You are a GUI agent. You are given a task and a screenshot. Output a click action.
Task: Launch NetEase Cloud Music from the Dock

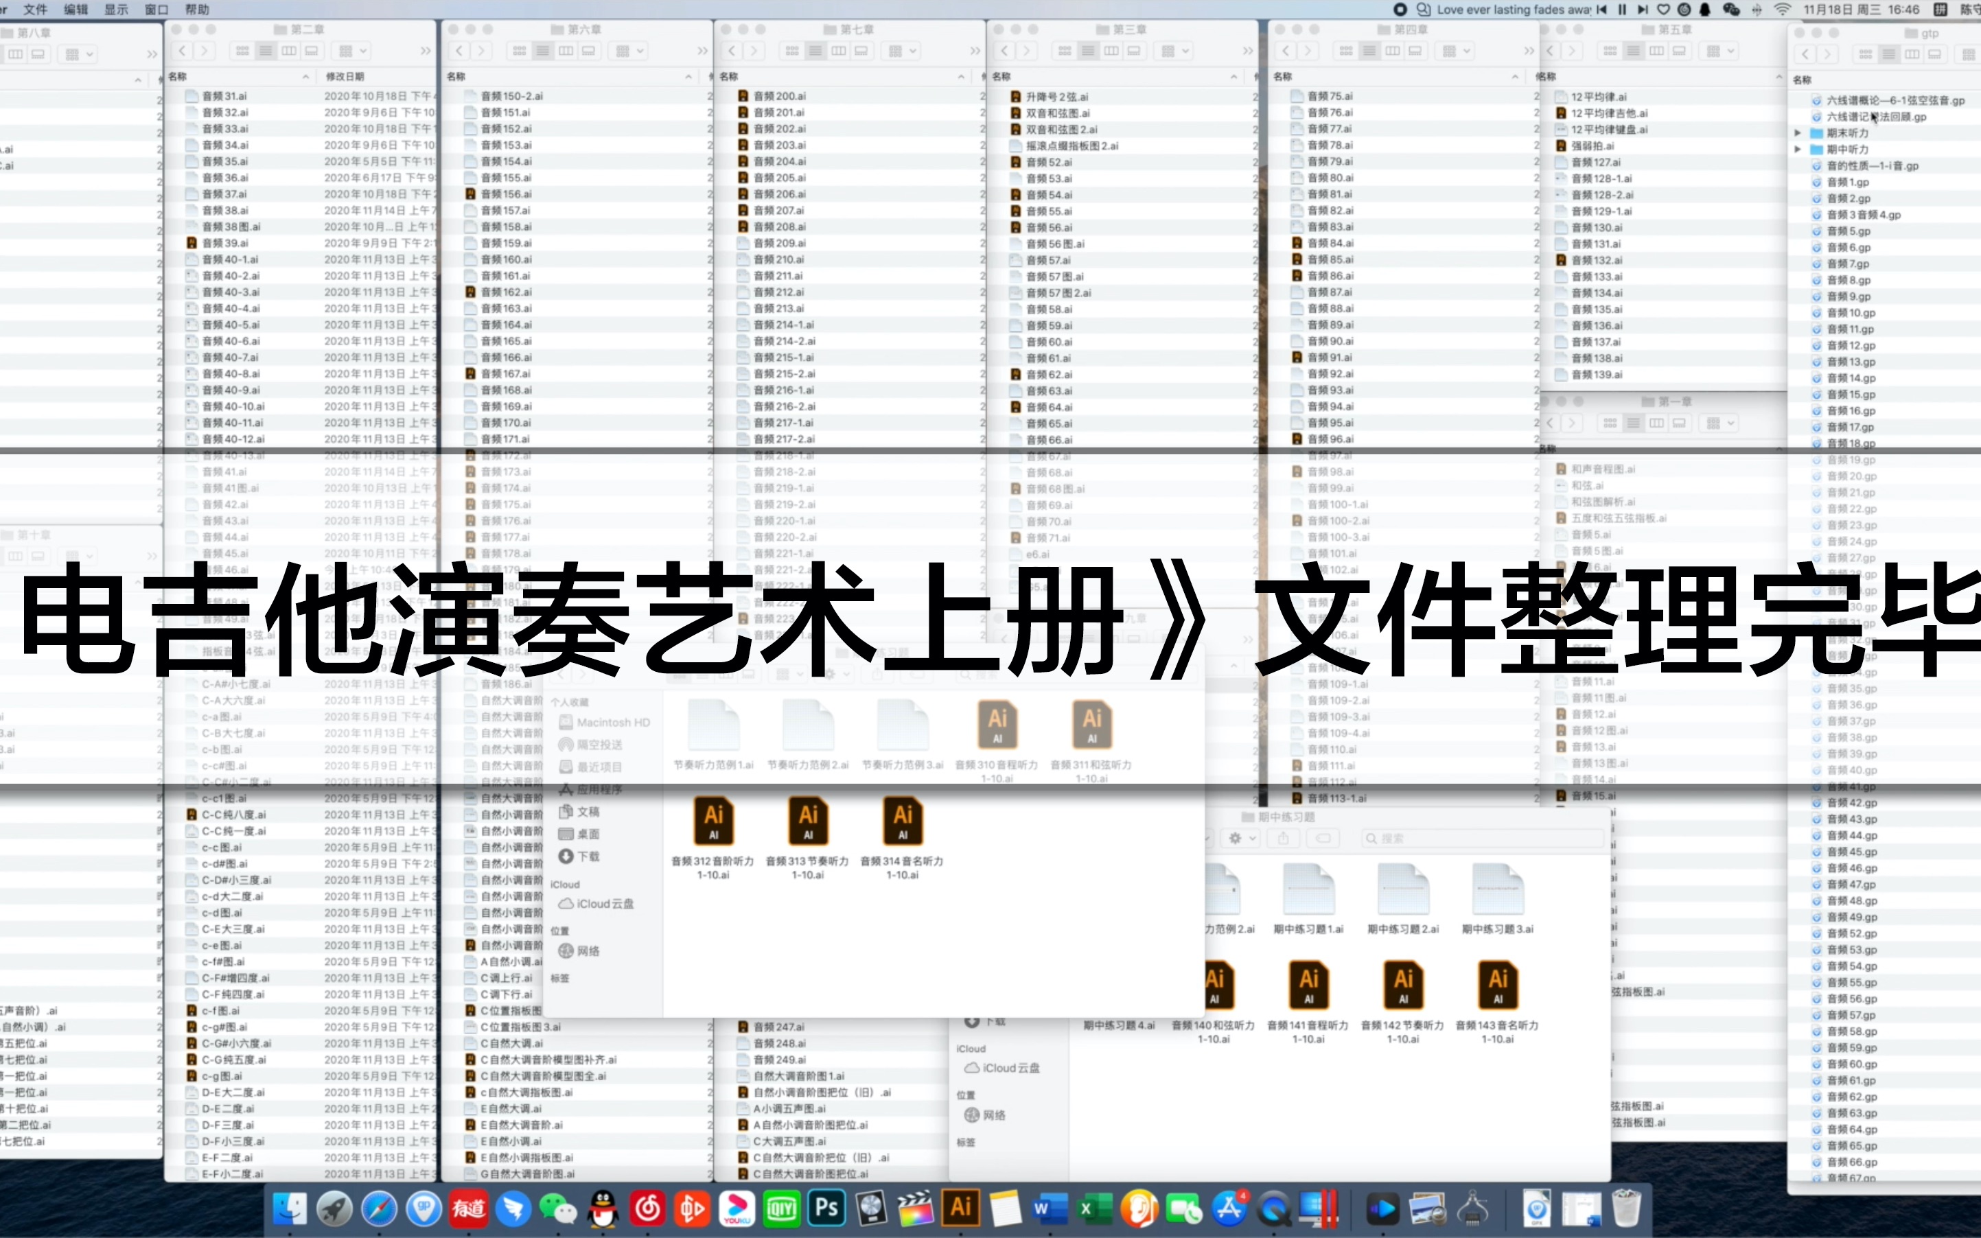[x=648, y=1208]
